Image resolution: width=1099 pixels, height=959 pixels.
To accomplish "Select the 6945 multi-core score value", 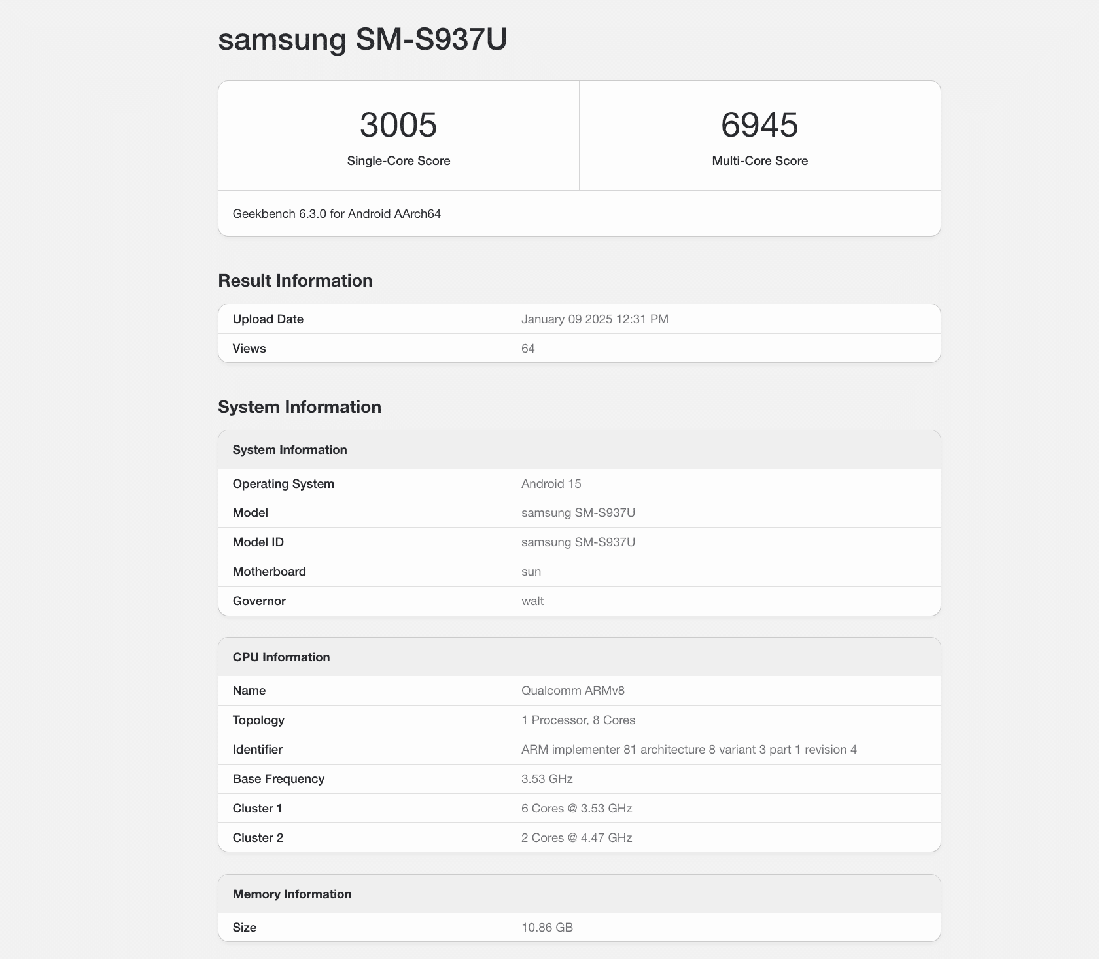I will point(759,125).
